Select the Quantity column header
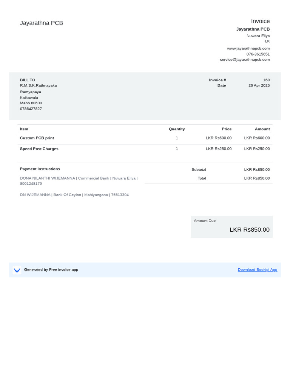This screenshot has width=290, height=387. [x=177, y=129]
